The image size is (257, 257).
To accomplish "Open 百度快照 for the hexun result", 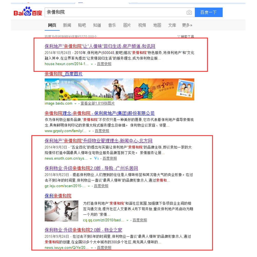I will click(x=104, y=64).
